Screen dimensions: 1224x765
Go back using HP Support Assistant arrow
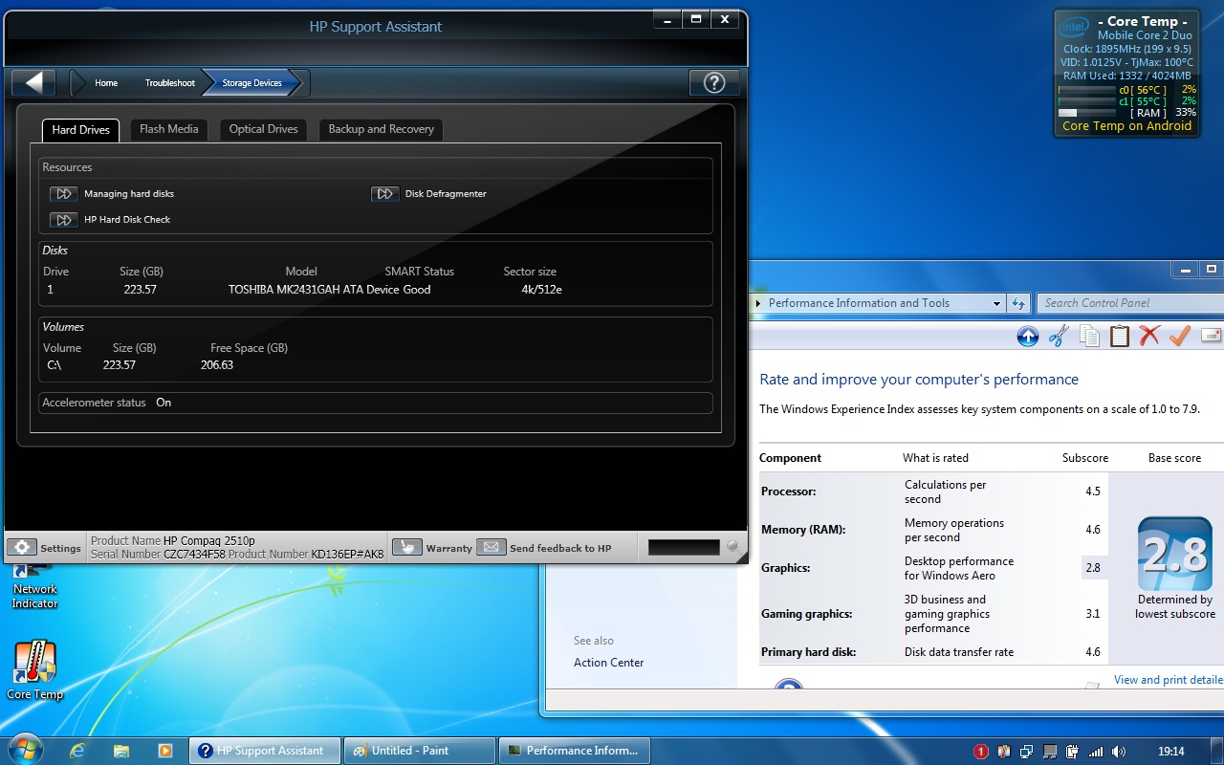(x=33, y=82)
